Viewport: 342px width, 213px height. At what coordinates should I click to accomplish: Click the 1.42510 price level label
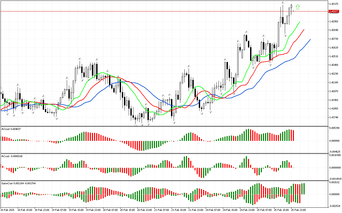[x=334, y=56]
